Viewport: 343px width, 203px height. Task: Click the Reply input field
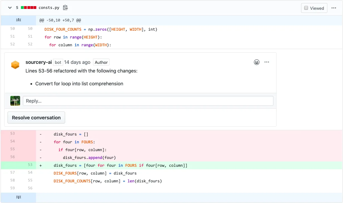[148, 101]
